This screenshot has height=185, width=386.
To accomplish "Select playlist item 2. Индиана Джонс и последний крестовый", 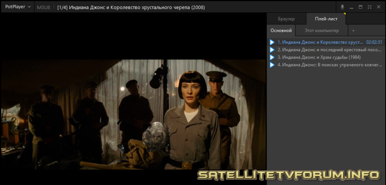I will 326,50.
